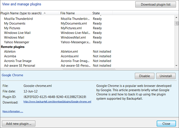
Task: Click the Google Chrome description paragraph
Action: [134, 92]
